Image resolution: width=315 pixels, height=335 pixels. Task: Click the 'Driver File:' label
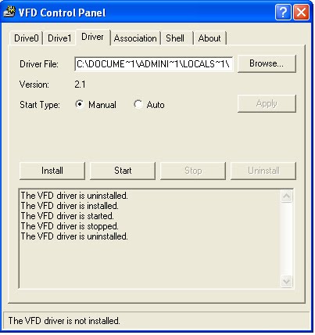point(39,64)
